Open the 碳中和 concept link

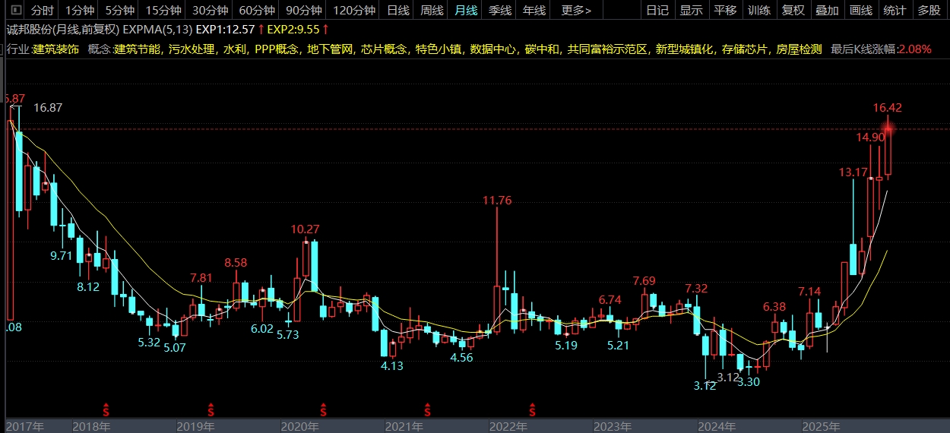tap(542, 49)
